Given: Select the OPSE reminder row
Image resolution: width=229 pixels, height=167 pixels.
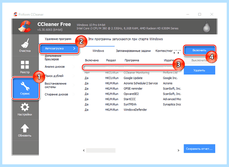Looking at the screenshot, I should coord(132,89).
